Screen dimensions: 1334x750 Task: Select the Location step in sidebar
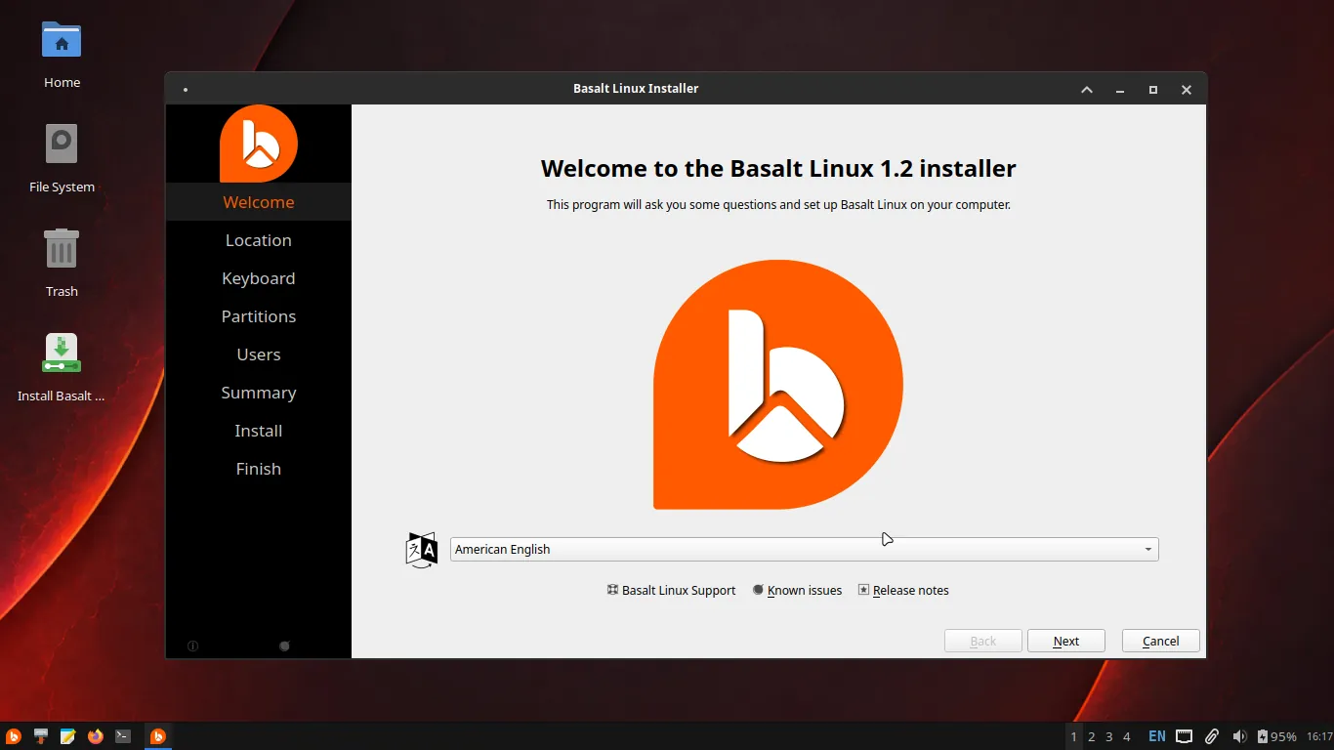[x=259, y=240]
